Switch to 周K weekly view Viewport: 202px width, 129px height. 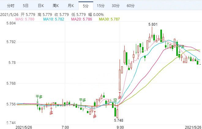[56, 6]
